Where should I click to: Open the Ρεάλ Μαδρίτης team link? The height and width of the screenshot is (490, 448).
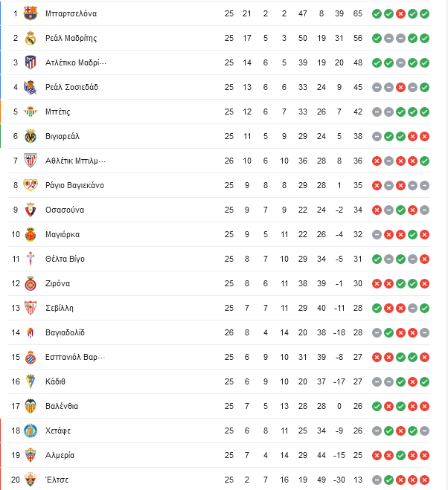(x=71, y=38)
